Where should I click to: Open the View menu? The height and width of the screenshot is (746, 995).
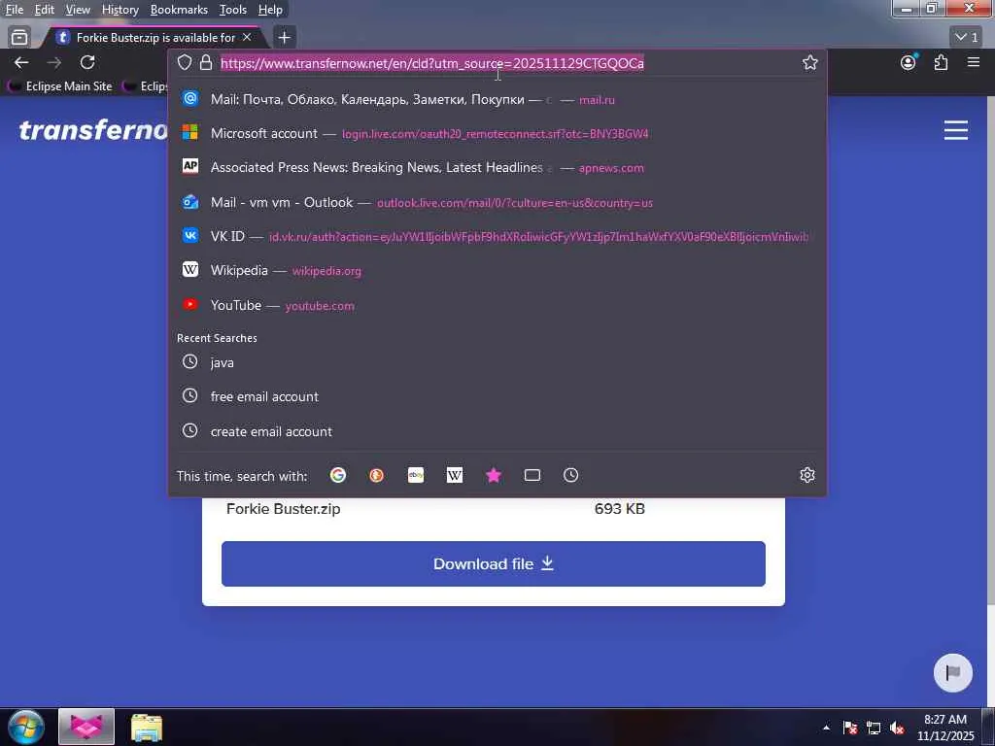[78, 10]
